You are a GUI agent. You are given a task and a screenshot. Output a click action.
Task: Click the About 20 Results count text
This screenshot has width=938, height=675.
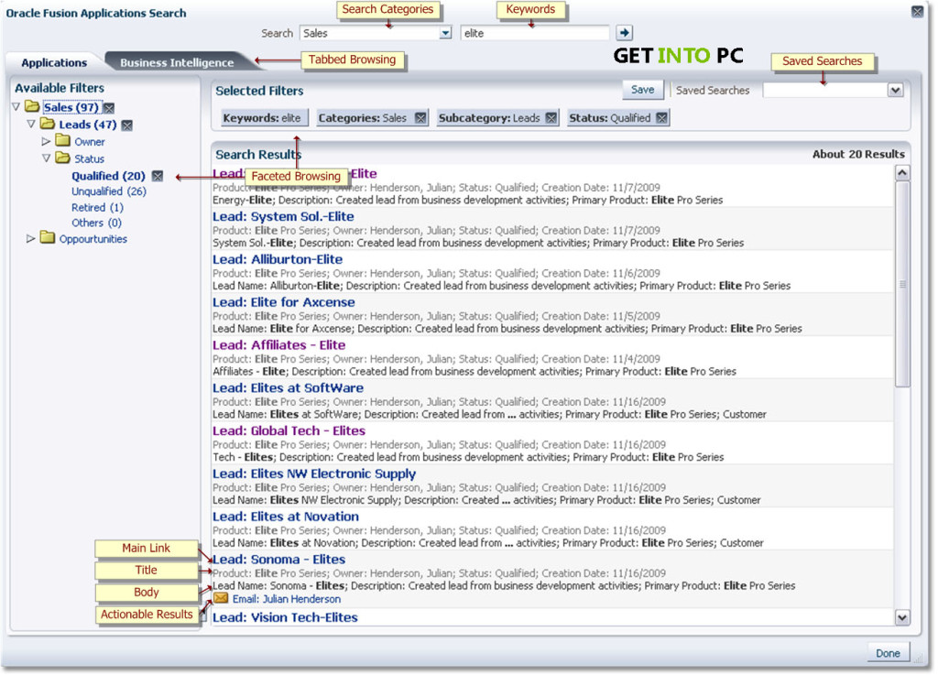point(858,154)
